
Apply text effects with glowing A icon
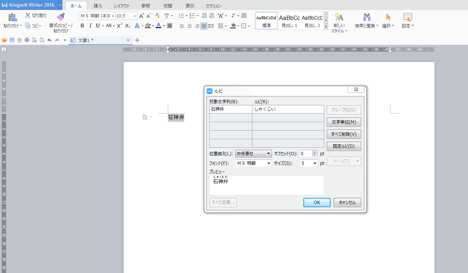click(137, 26)
